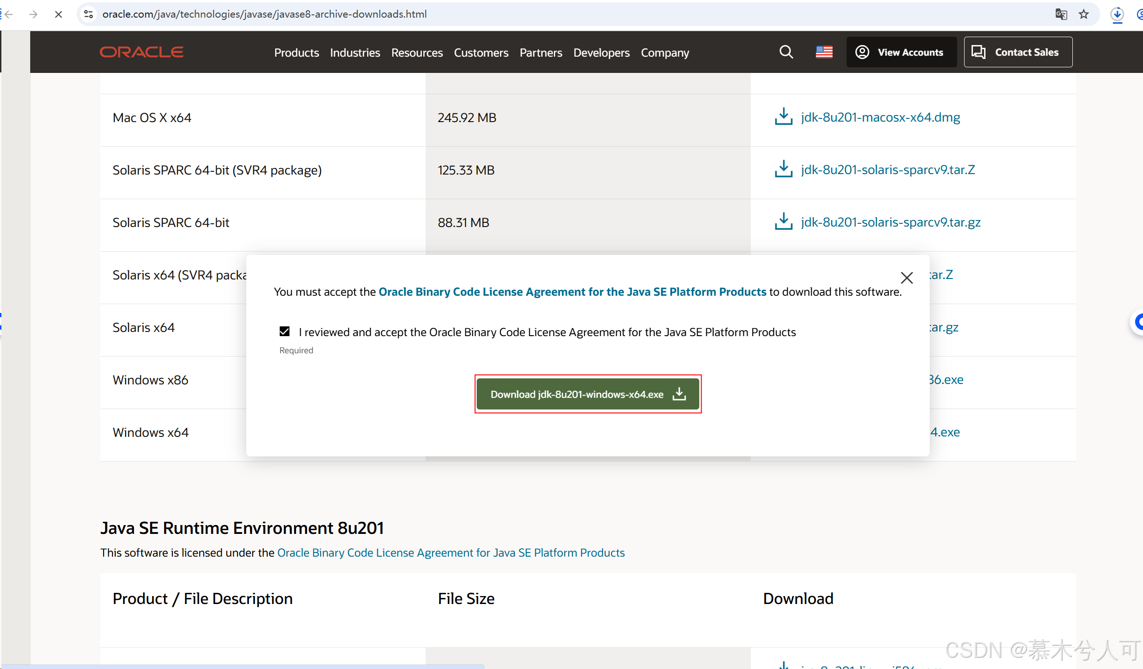Screen dimensions: 1143x669
Task: Open the translate page icon
Action: click(1061, 14)
